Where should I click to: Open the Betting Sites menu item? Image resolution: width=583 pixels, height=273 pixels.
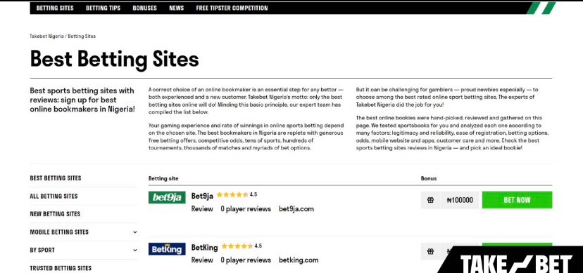55,8
